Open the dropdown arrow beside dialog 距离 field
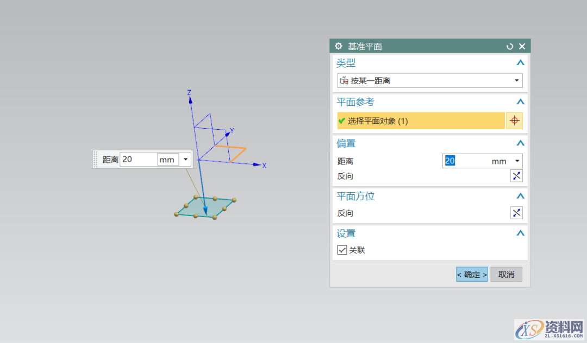The image size is (587, 343). tap(517, 161)
